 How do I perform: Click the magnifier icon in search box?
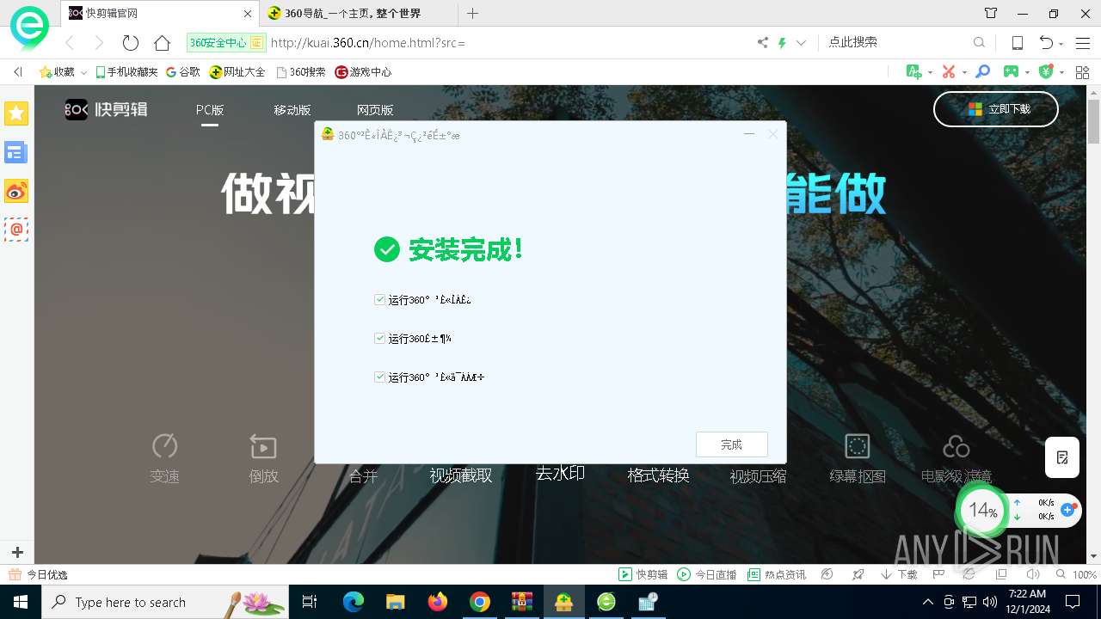979,42
